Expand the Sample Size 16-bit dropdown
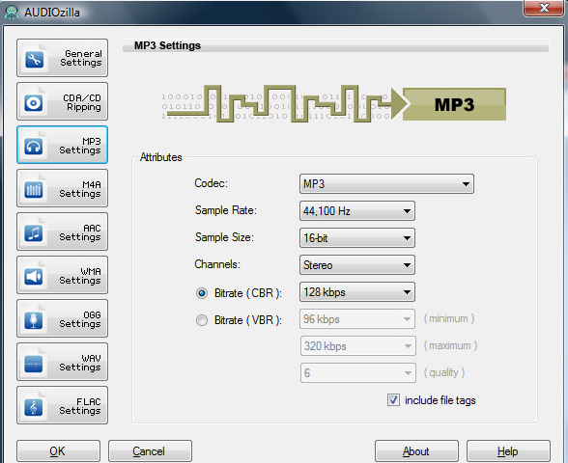Screen dimensions: 568x463 coord(357,238)
